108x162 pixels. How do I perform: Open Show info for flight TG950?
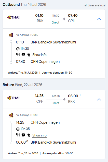click(x=39, y=55)
